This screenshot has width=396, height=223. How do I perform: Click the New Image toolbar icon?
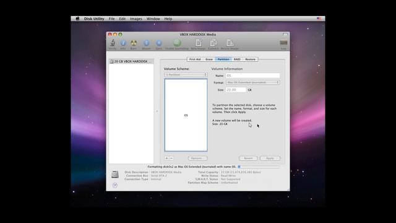[x=198, y=43]
